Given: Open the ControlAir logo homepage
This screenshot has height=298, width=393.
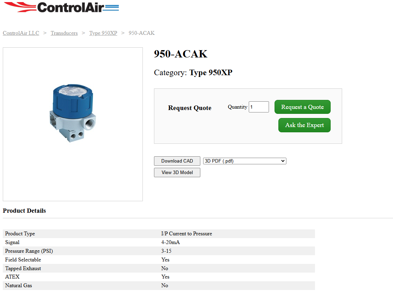Looking at the screenshot, I should pos(61,7).
